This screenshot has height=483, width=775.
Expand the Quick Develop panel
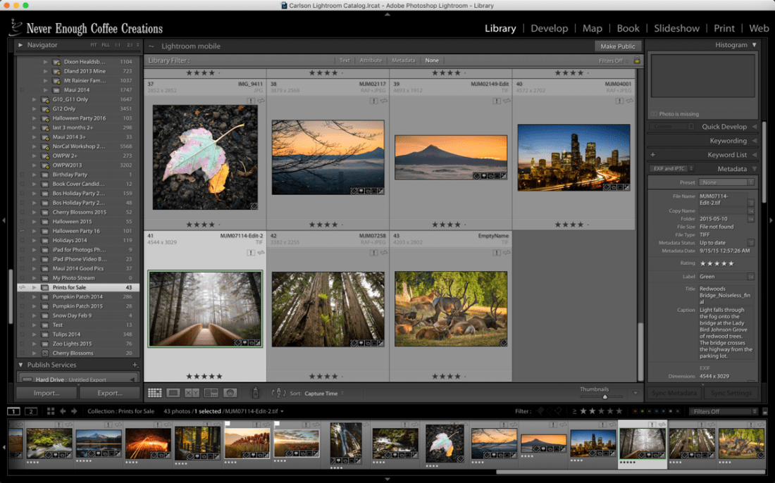tap(724, 127)
